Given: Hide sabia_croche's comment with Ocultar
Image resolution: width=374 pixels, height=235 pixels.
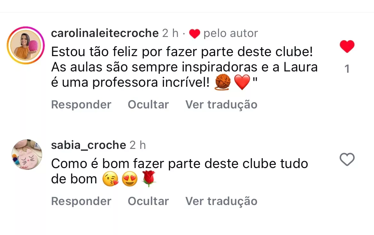Looking at the screenshot, I should (x=148, y=201).
